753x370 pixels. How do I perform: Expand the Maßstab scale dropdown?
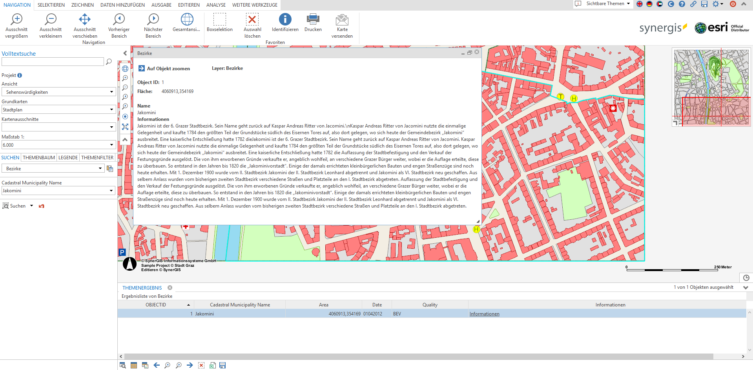112,145
